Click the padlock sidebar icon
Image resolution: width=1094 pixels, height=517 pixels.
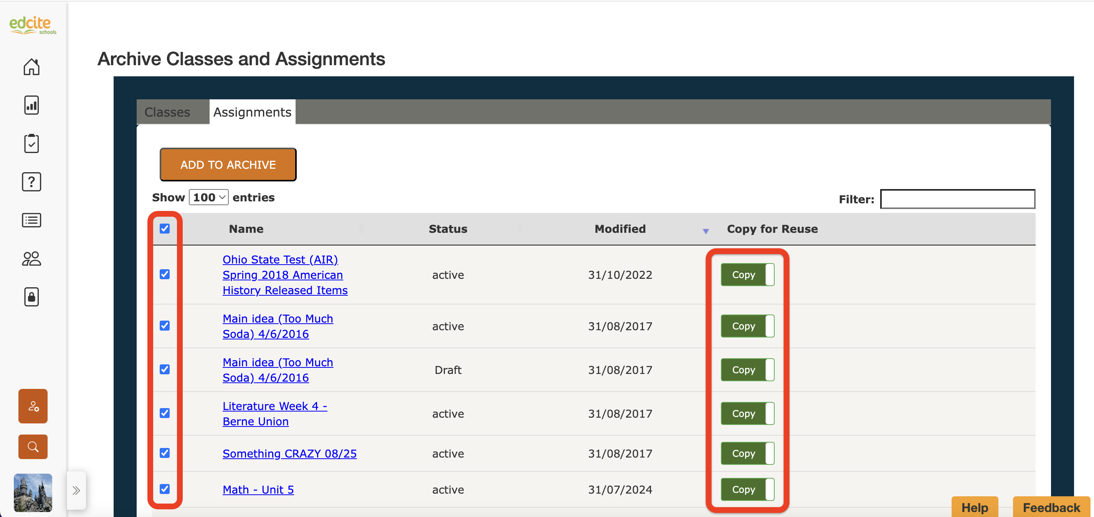click(x=31, y=297)
